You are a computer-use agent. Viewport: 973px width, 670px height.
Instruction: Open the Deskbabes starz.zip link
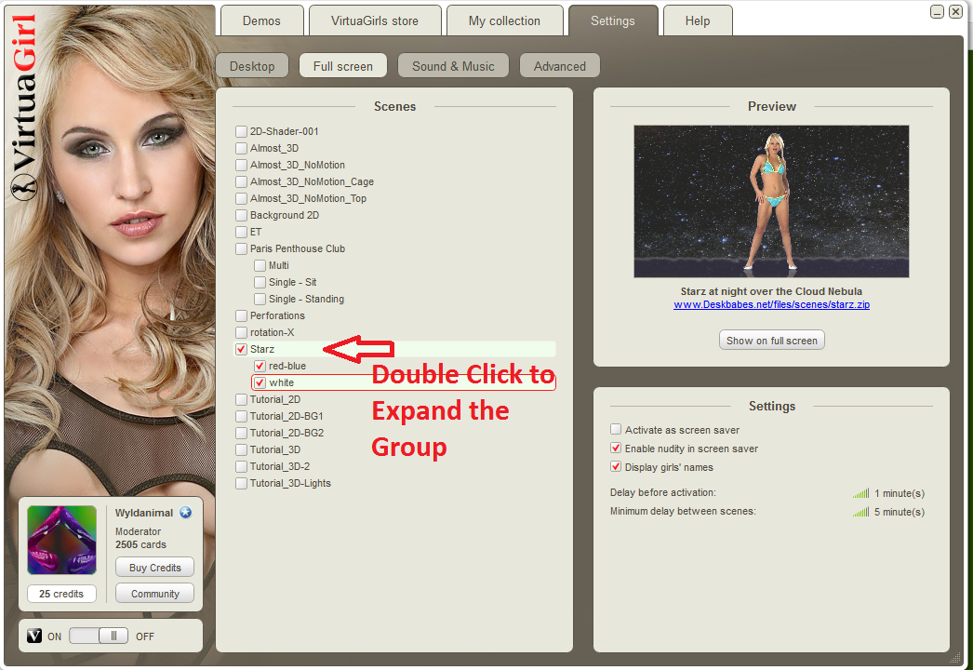(771, 305)
